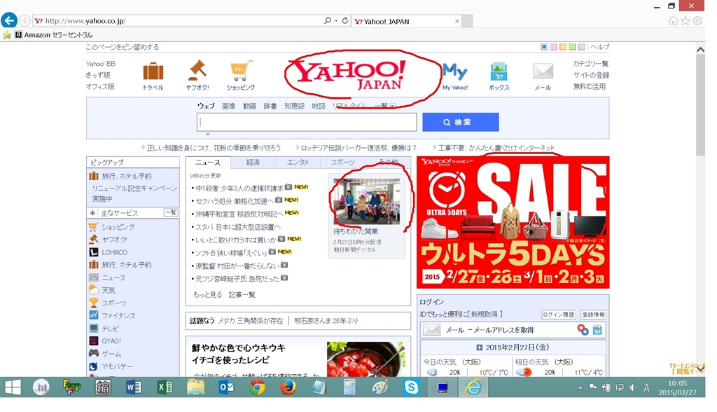Screen dimensions: 717x412
Task: Click the 登録情報 button
Action: pos(594,315)
